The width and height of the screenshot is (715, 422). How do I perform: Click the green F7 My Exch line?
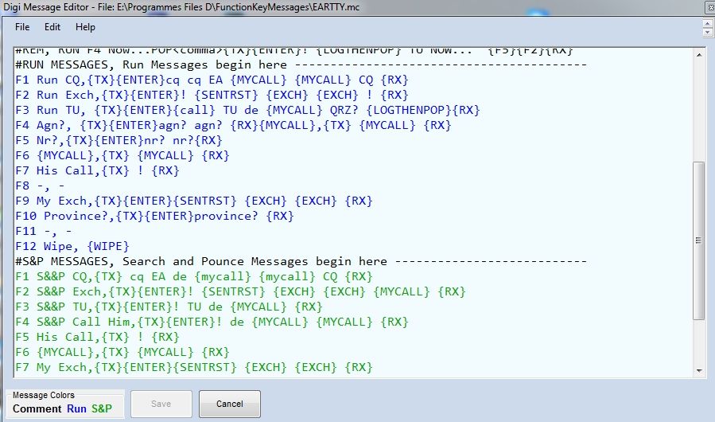click(x=194, y=367)
